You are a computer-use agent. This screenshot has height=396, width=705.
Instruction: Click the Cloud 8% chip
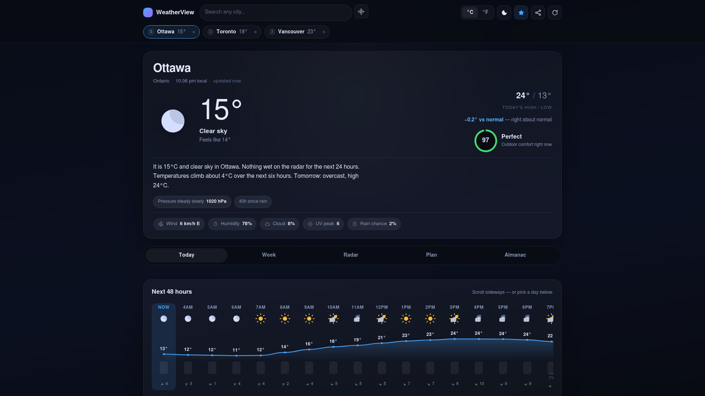279,224
